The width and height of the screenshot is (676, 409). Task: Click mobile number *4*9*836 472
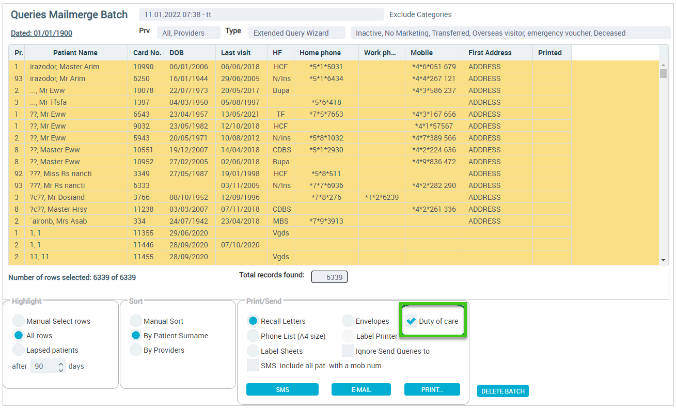click(x=434, y=162)
